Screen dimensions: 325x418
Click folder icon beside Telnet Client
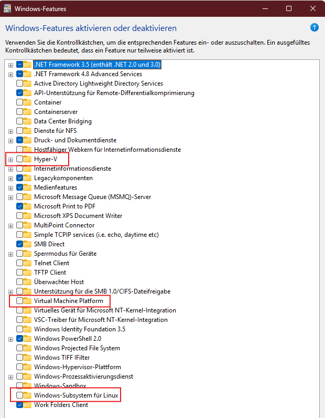[27, 263]
